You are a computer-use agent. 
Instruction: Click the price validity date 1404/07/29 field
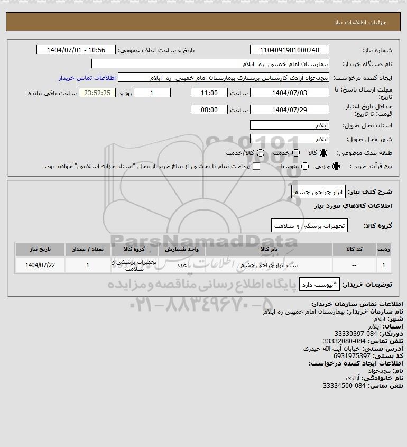(289, 110)
